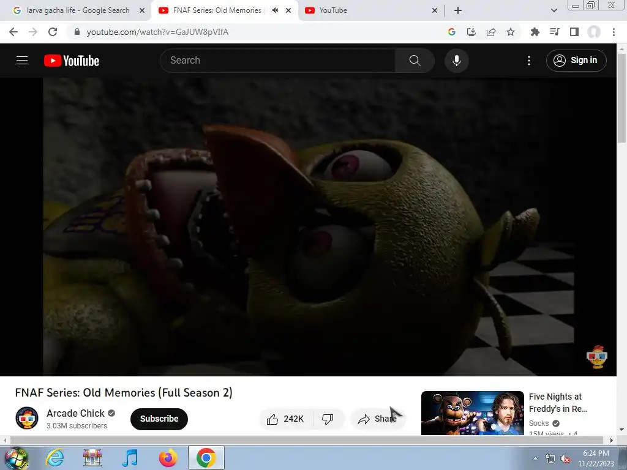Bookmark this page with the star
Viewport: 627px width, 470px height.
510,32
